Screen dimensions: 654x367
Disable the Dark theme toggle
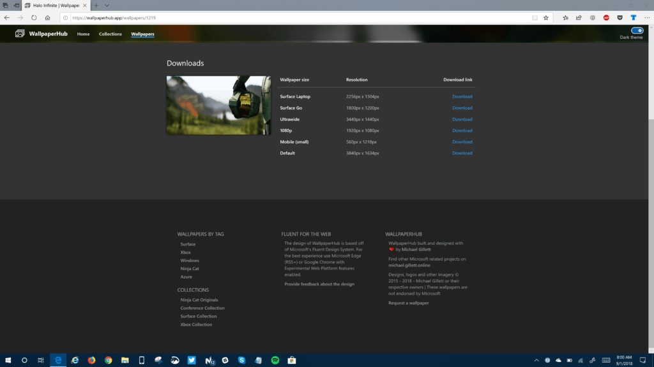(637, 30)
